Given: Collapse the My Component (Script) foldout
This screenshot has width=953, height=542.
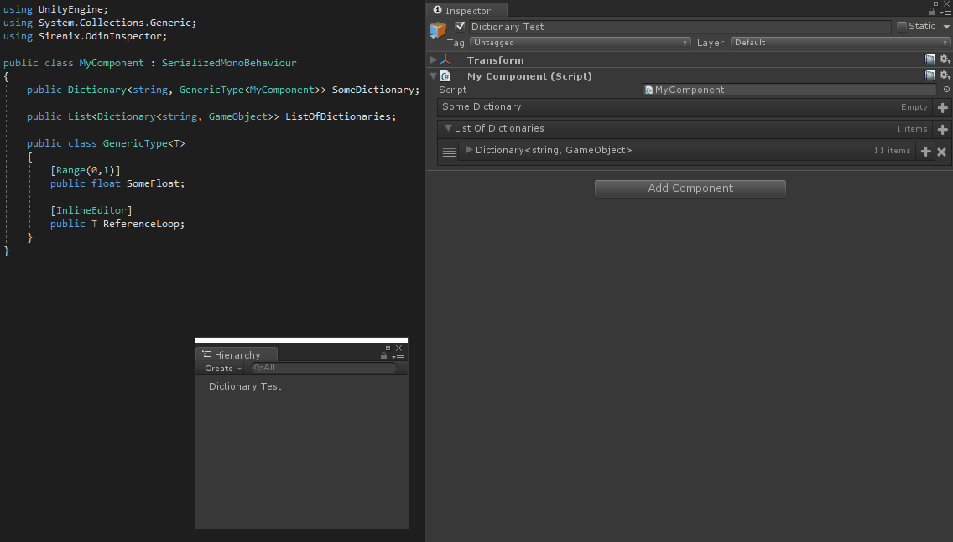Looking at the screenshot, I should point(434,76).
